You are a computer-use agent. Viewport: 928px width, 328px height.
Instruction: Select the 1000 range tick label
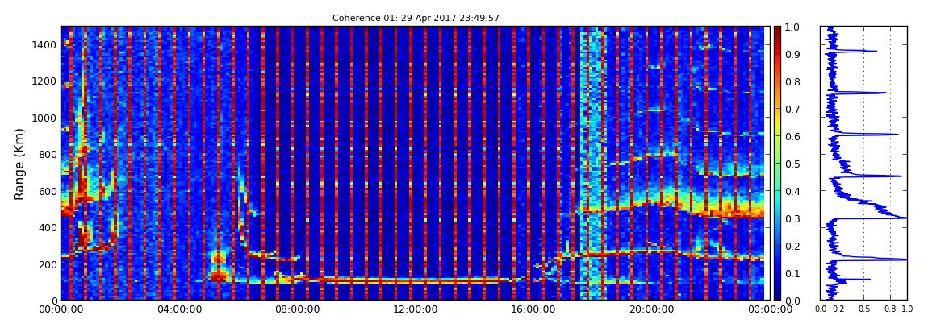(x=45, y=118)
